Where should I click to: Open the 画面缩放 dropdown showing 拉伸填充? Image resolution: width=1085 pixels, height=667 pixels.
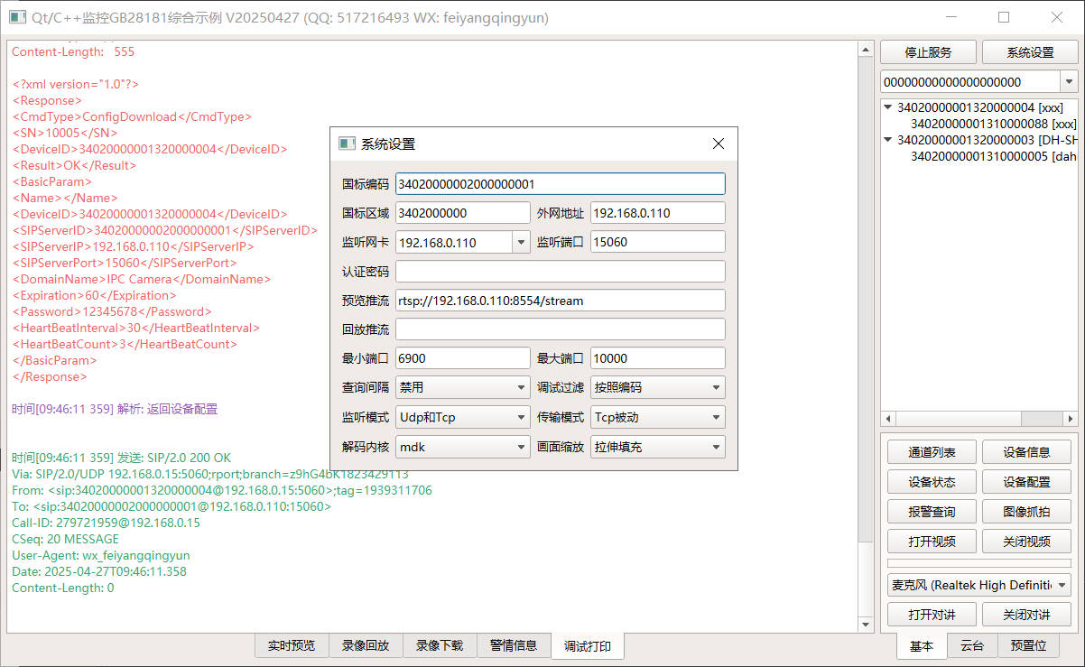pyautogui.click(x=657, y=446)
